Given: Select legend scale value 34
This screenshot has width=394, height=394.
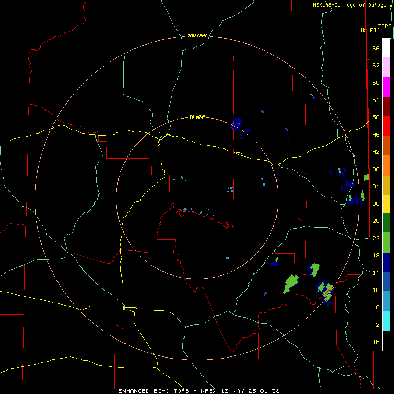Looking at the screenshot, I should coord(376,186).
